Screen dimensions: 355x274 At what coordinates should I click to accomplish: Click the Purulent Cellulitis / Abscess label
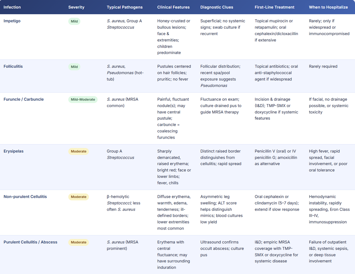[30, 242]
